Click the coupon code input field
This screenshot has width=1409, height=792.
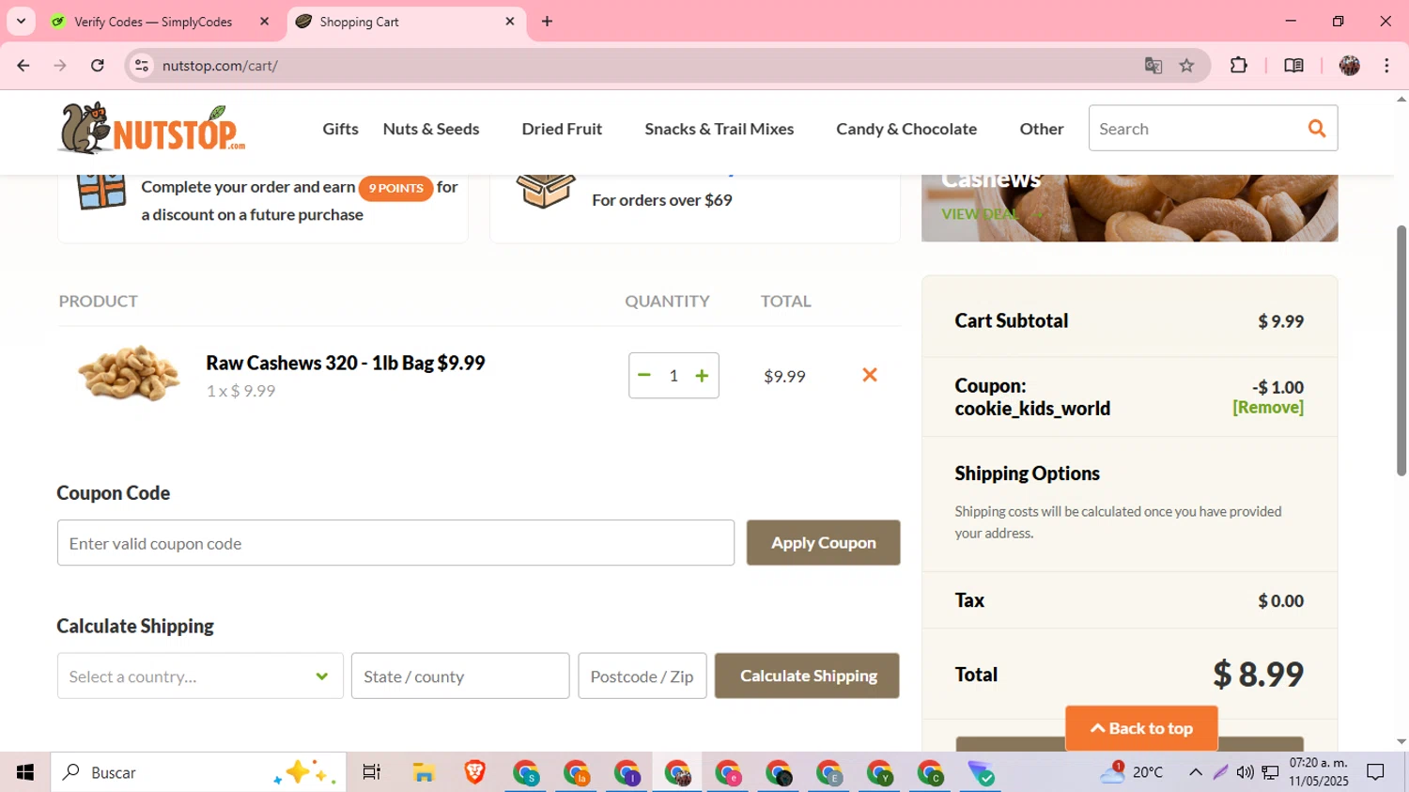pos(395,543)
